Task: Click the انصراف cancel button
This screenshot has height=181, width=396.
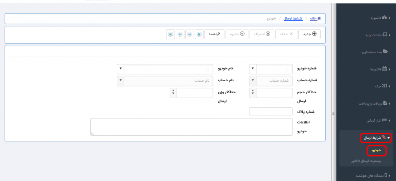Action: (x=262, y=34)
